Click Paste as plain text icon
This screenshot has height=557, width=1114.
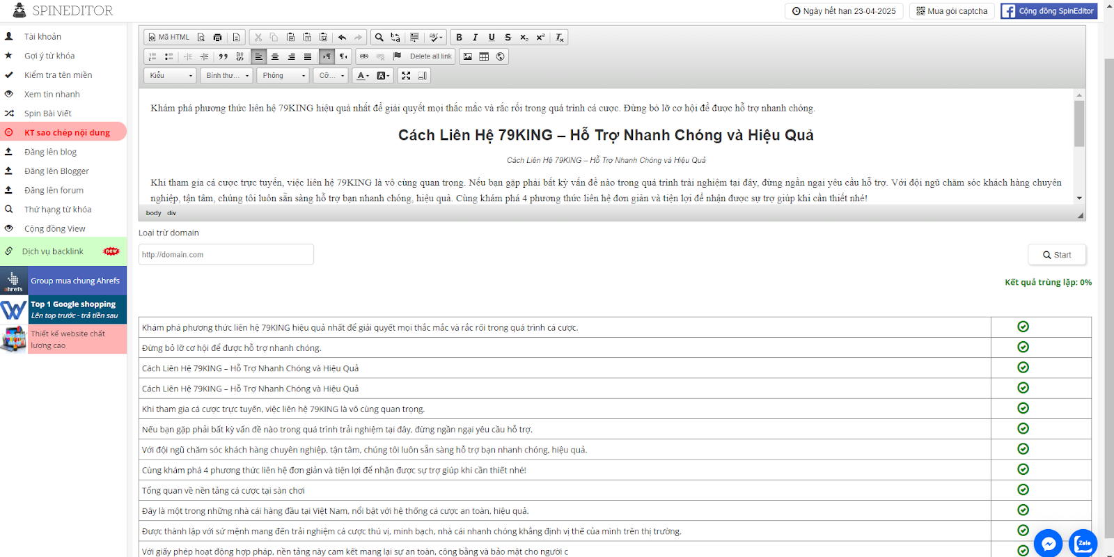[306, 38]
